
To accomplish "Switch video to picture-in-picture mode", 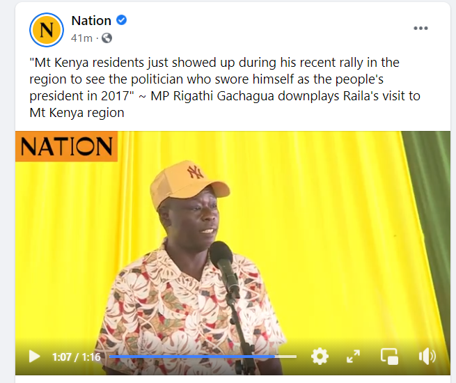I will point(389,357).
